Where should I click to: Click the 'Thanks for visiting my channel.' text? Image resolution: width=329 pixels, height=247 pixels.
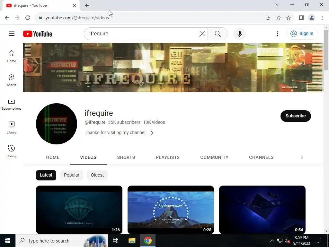(116, 133)
